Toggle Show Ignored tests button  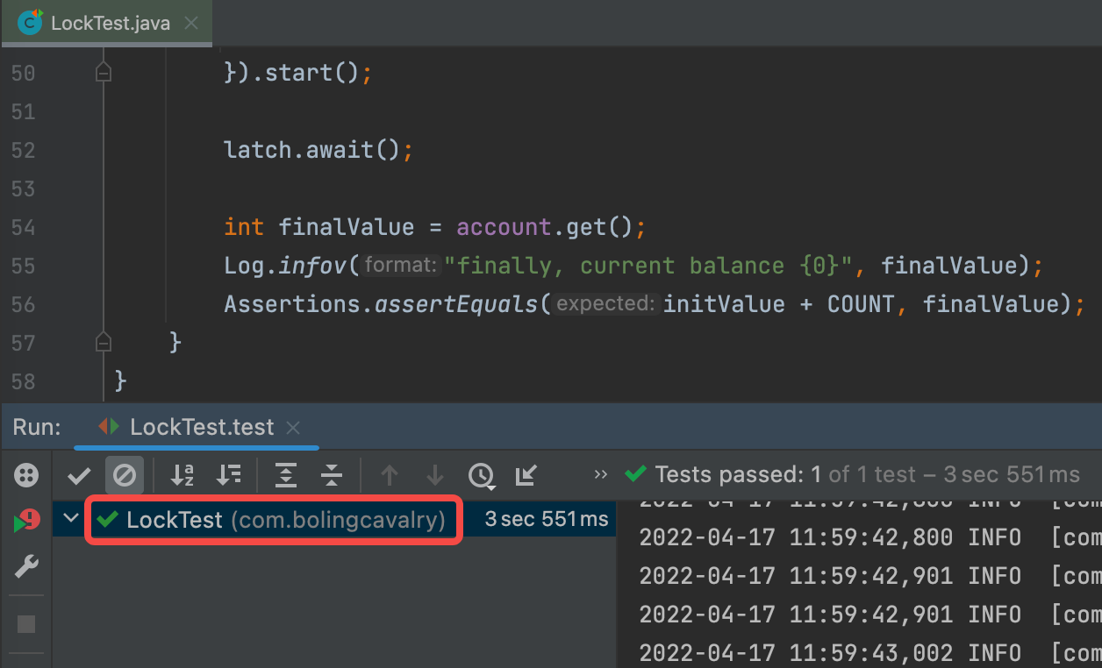(125, 475)
